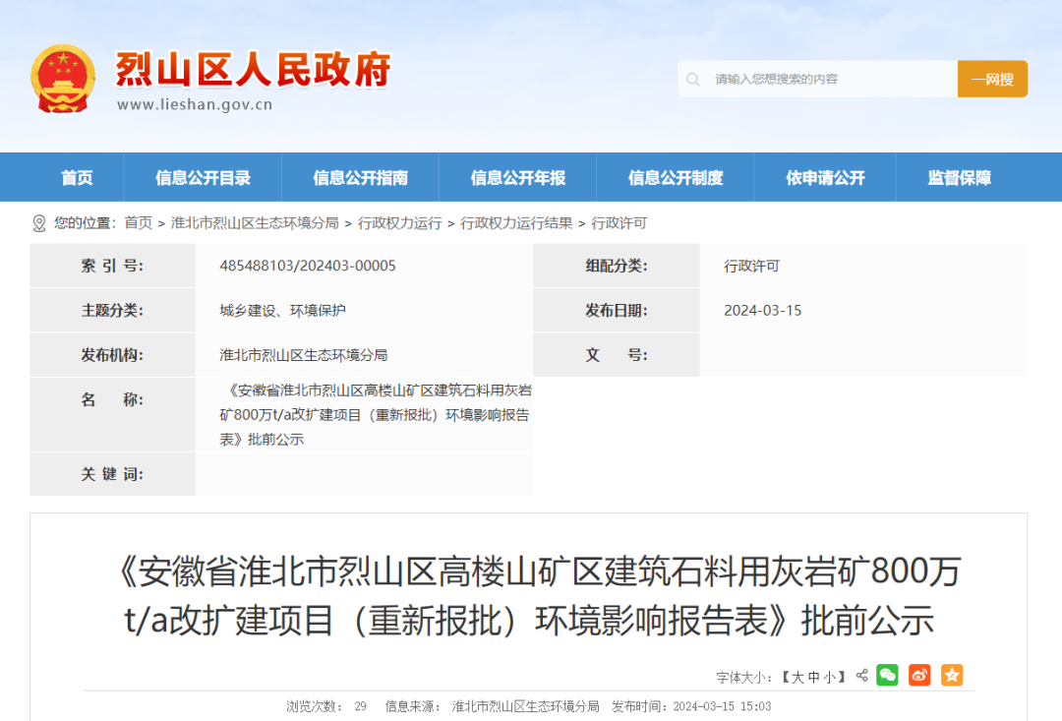
Task: Set font size to large (大)
Action: (798, 677)
